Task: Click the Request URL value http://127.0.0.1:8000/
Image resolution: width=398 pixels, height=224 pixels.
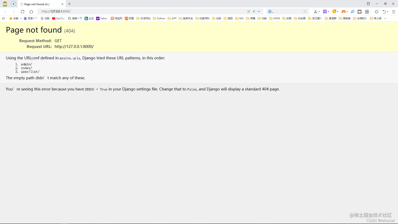Action: (x=74, y=47)
